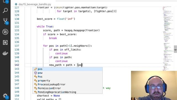Click 'shortest = None' on line 150
Viewport: 177px width, 100px height.
coord(48,96)
